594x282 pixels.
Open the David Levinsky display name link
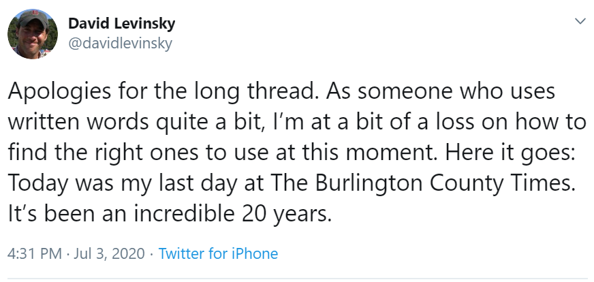coord(121,24)
